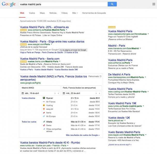Click the París Charles de Gaulle sitelink
The width and height of the screenshot is (157, 154).
pos(52,52)
